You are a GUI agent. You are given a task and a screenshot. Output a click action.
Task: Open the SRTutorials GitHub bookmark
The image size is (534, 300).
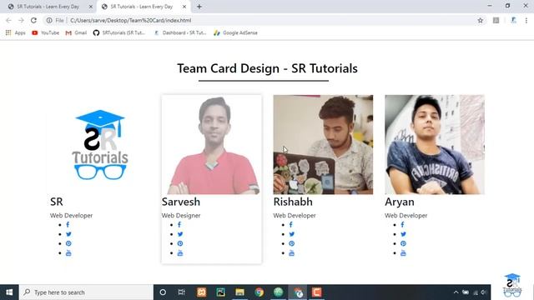click(119, 32)
